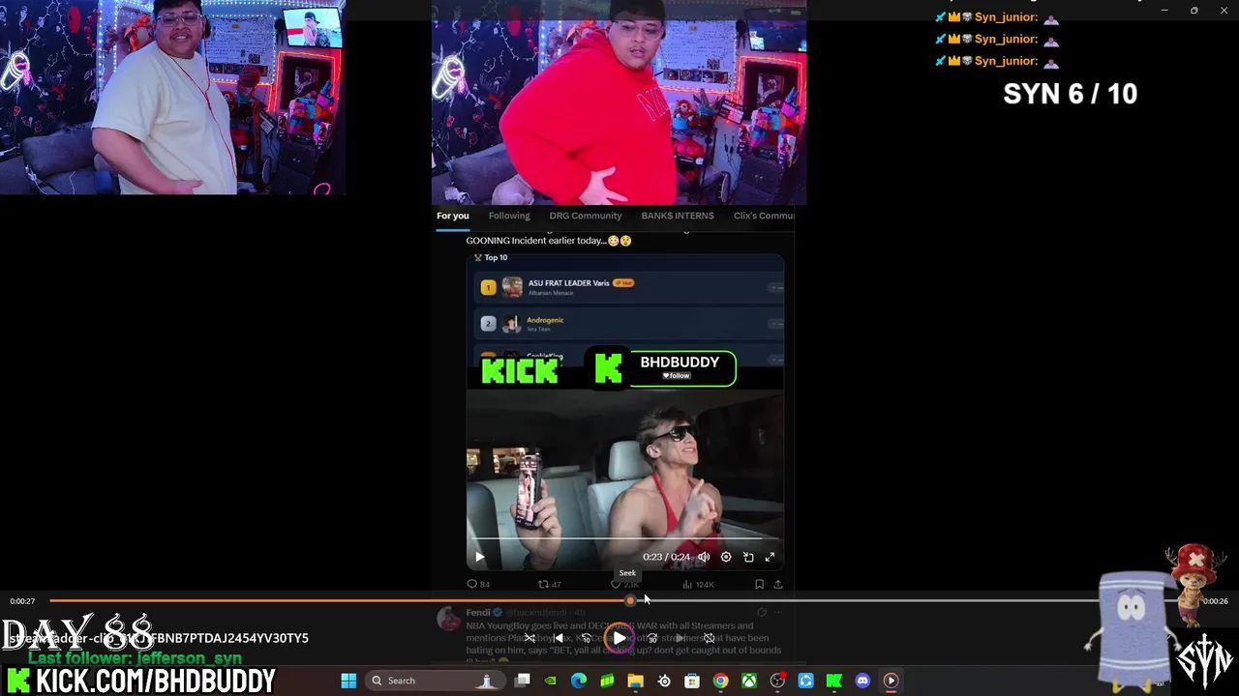Skip back 10 seconds in media player
The height and width of the screenshot is (696, 1239).
(x=587, y=638)
